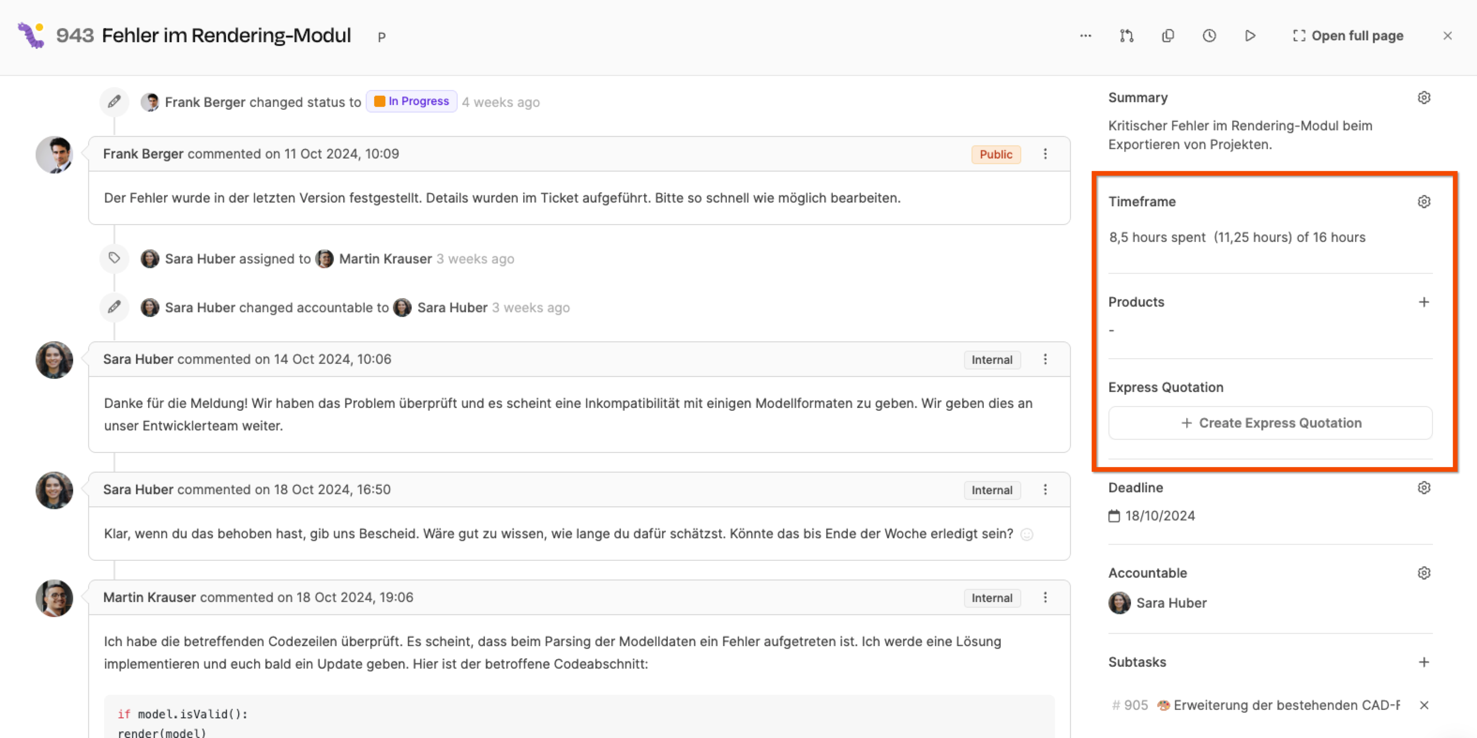Start timer with play icon
1477x738 pixels.
1250,36
